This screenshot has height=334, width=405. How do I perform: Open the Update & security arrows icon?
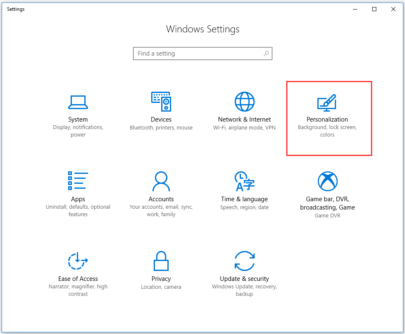pos(244,261)
